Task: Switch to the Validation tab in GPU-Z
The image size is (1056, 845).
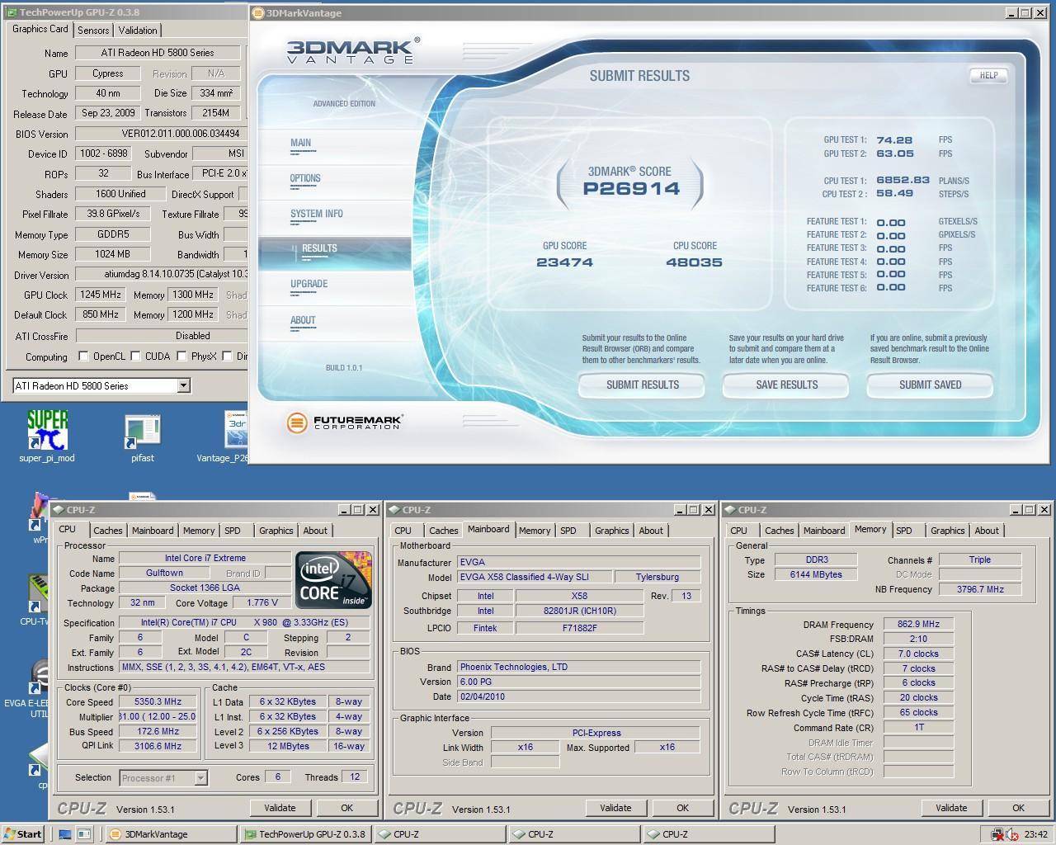Action: (x=138, y=30)
